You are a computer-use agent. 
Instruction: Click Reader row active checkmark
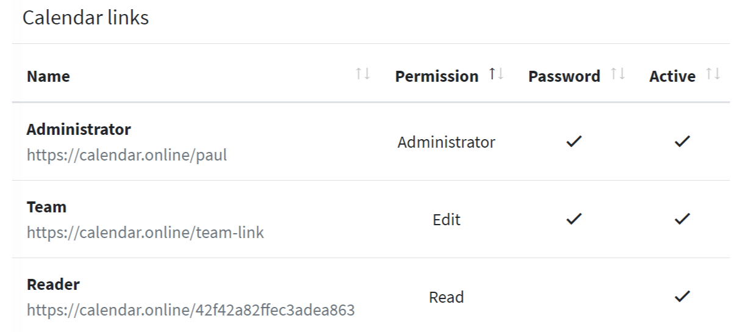coord(683,297)
